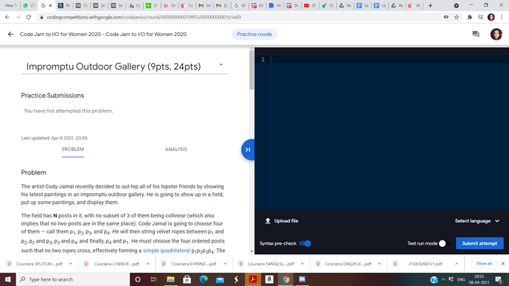Open the Chrome media control icon
The width and height of the screenshot is (509, 286).
tap(480, 17)
